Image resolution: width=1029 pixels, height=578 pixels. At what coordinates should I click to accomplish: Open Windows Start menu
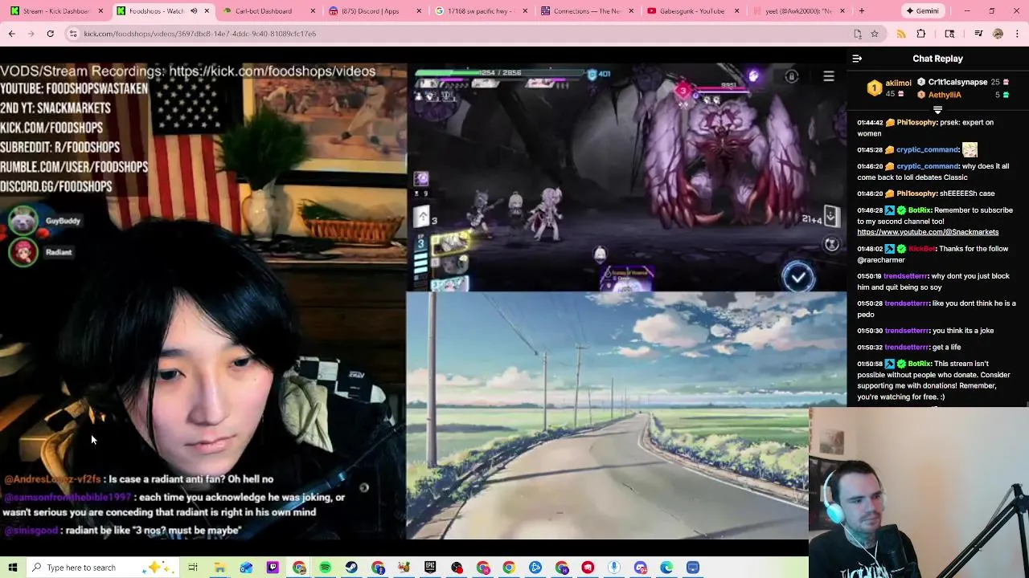14,568
